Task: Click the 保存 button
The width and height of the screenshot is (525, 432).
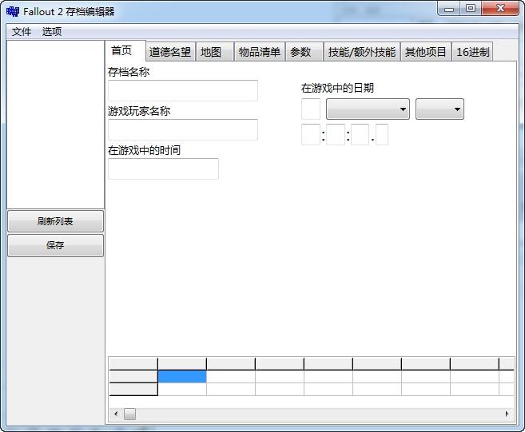Action: [55, 246]
